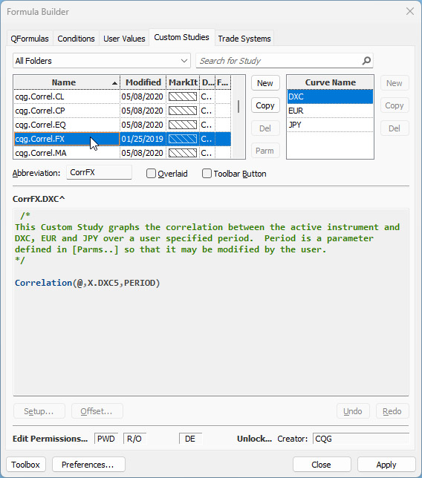Click the MarkIt pattern for cqg.Correl.CL
Image resolution: width=422 pixels, height=478 pixels.
[x=183, y=96]
